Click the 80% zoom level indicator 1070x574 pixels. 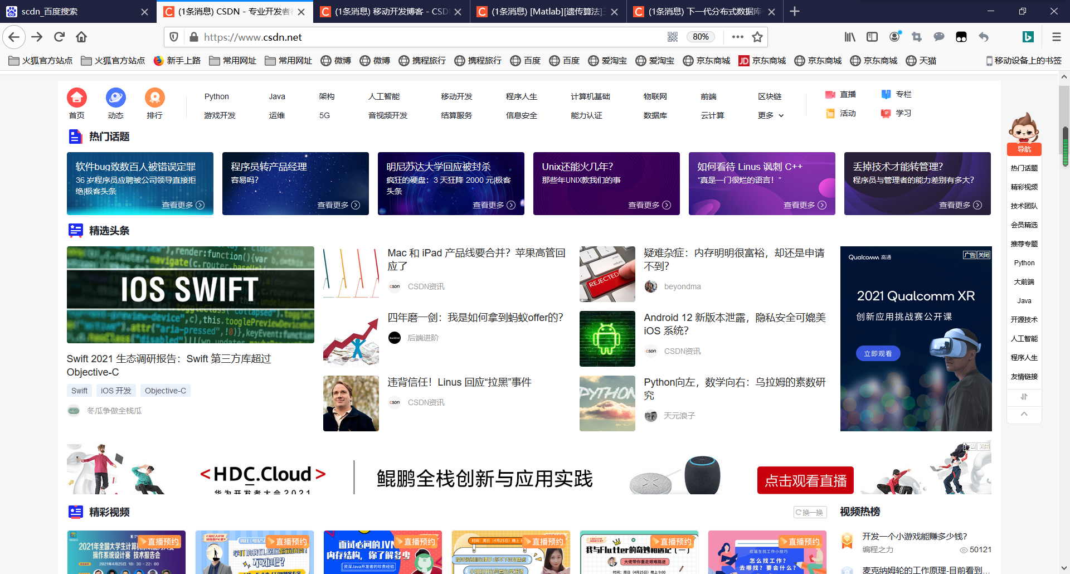pyautogui.click(x=701, y=37)
